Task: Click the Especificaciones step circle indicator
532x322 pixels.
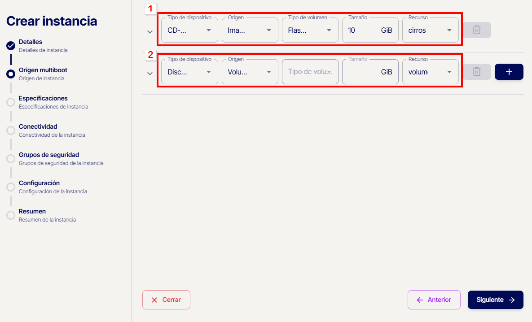Action: point(11,102)
